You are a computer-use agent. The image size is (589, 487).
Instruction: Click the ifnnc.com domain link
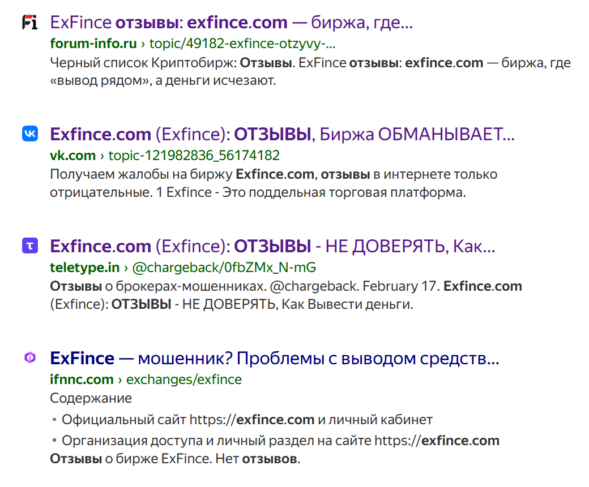(x=82, y=379)
